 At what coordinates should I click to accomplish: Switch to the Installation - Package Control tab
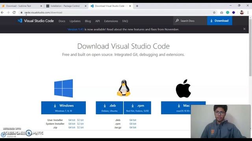[x=66, y=6]
